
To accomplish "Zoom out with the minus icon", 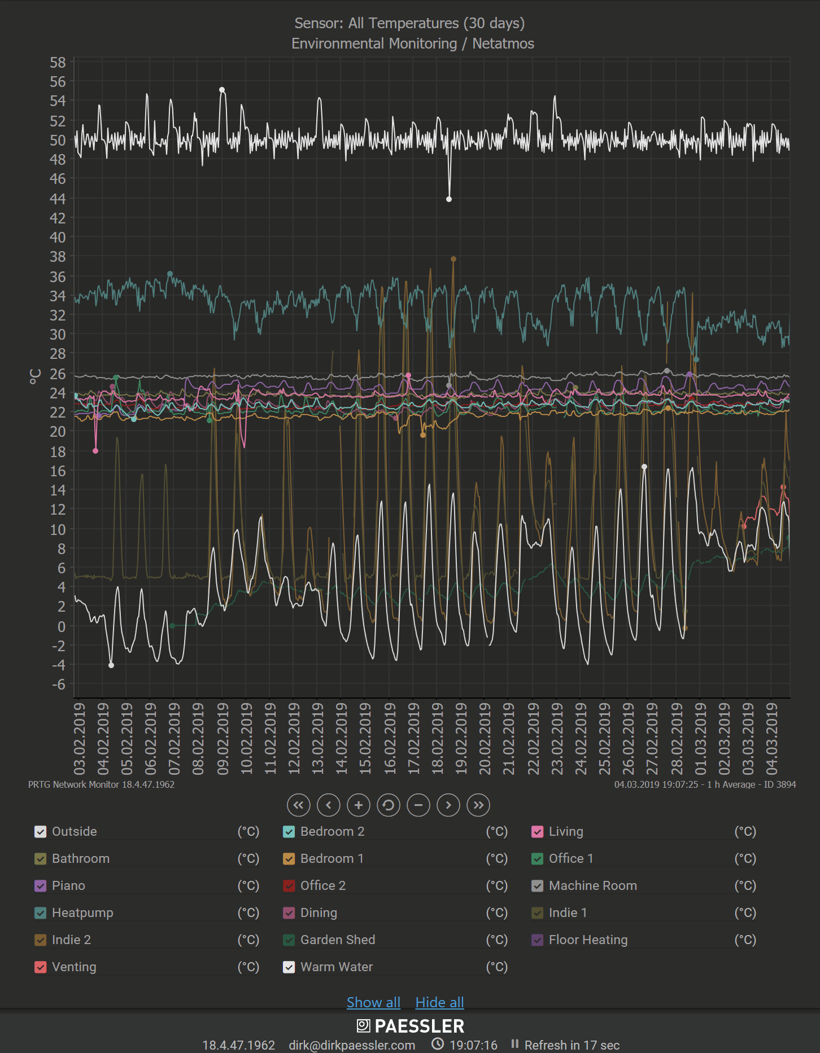I will pyautogui.click(x=418, y=805).
